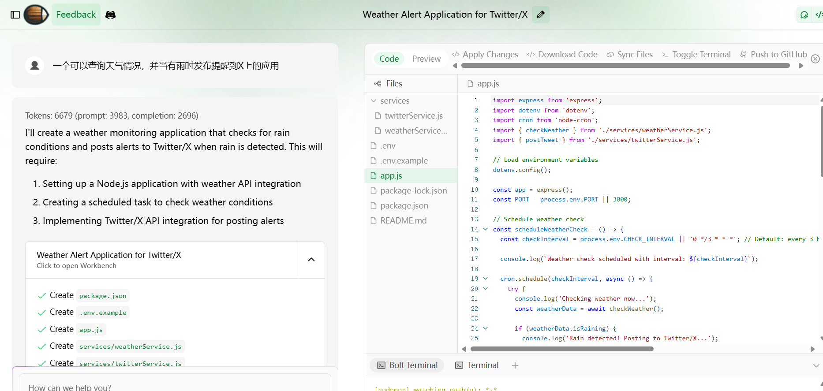Open chat icon in top right
This screenshot has width=823, height=391.
tap(804, 15)
